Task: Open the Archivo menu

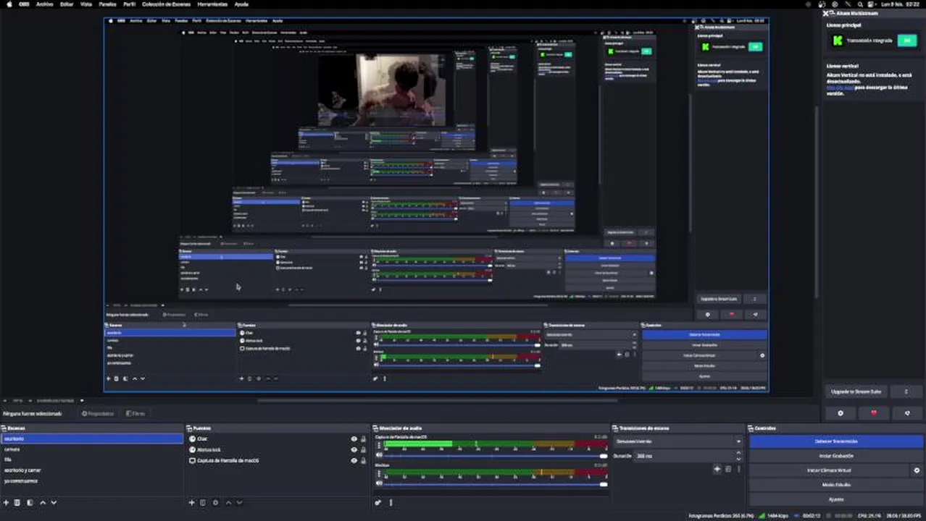Action: [x=44, y=4]
